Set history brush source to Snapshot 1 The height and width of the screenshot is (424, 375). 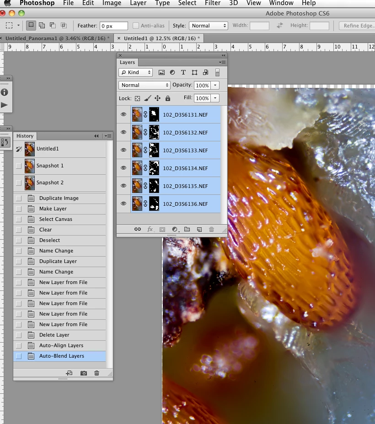[x=19, y=166]
